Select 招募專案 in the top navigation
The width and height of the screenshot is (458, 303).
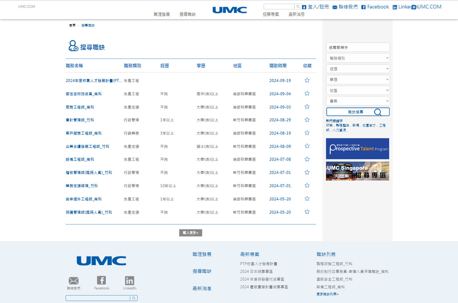point(271,14)
